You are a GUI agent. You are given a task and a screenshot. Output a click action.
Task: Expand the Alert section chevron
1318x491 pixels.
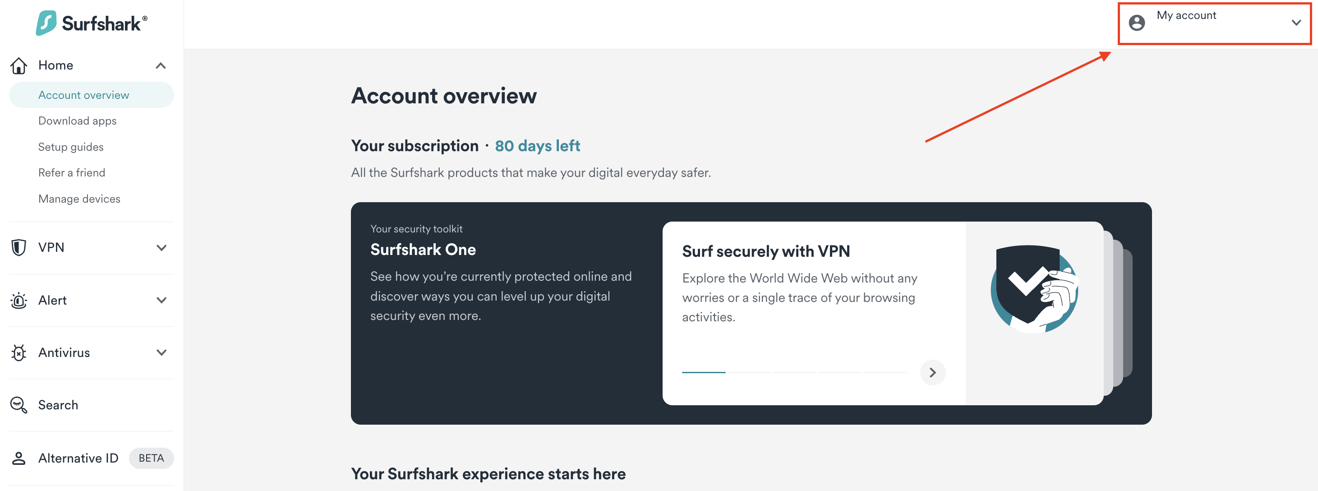coord(161,301)
